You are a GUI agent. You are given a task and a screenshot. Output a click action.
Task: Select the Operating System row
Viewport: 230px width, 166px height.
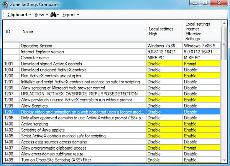(x=112, y=46)
